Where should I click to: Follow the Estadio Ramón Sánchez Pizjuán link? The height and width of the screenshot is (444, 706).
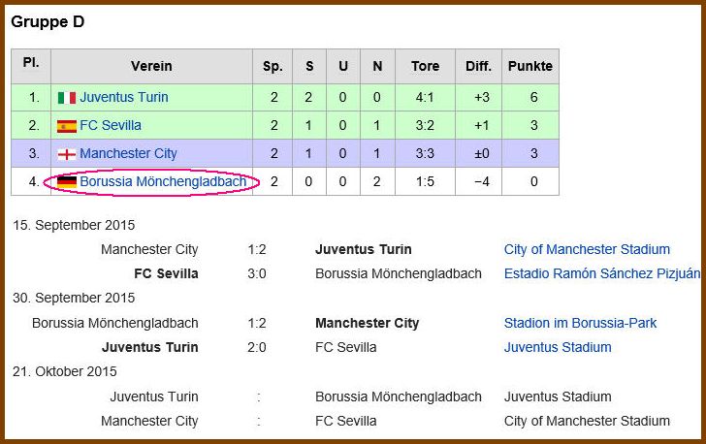coord(602,273)
